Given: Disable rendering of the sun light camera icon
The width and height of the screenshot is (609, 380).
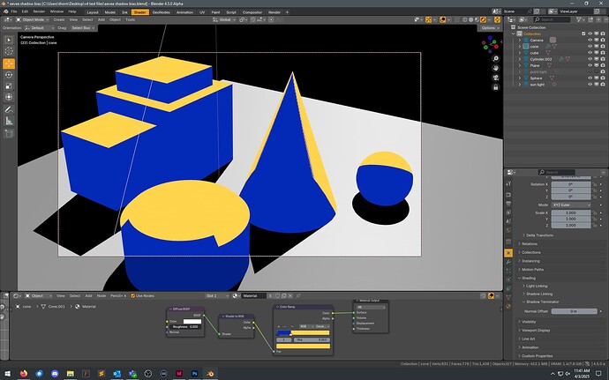Looking at the screenshot, I should [603, 85].
